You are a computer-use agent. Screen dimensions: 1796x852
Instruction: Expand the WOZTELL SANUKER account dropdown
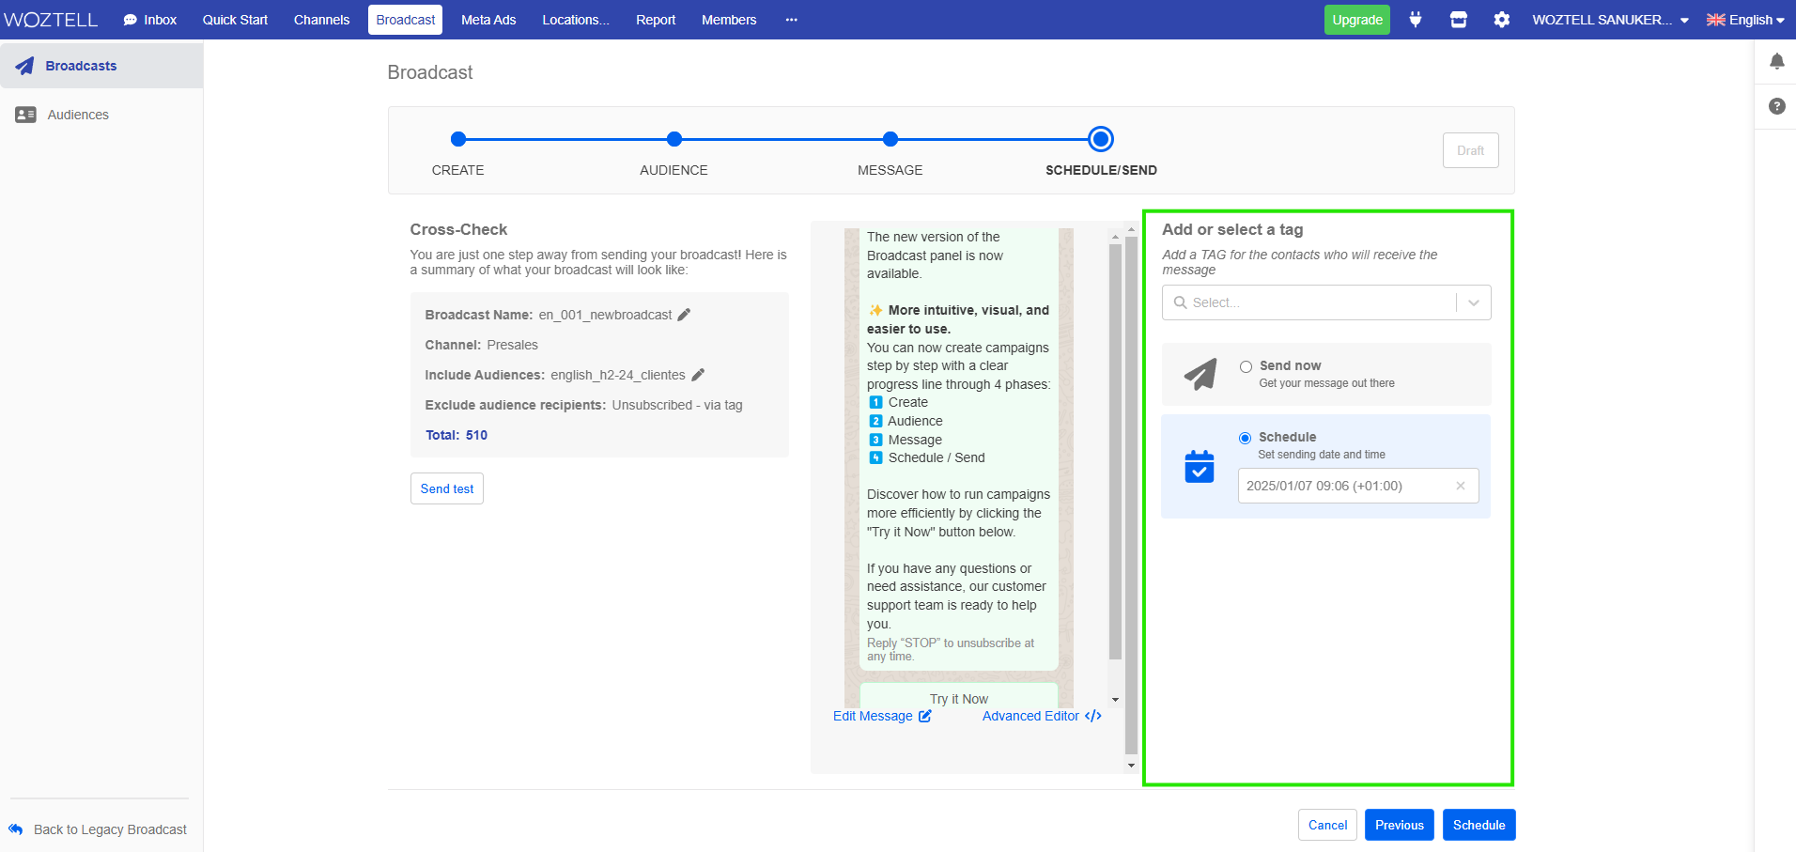coord(1610,20)
